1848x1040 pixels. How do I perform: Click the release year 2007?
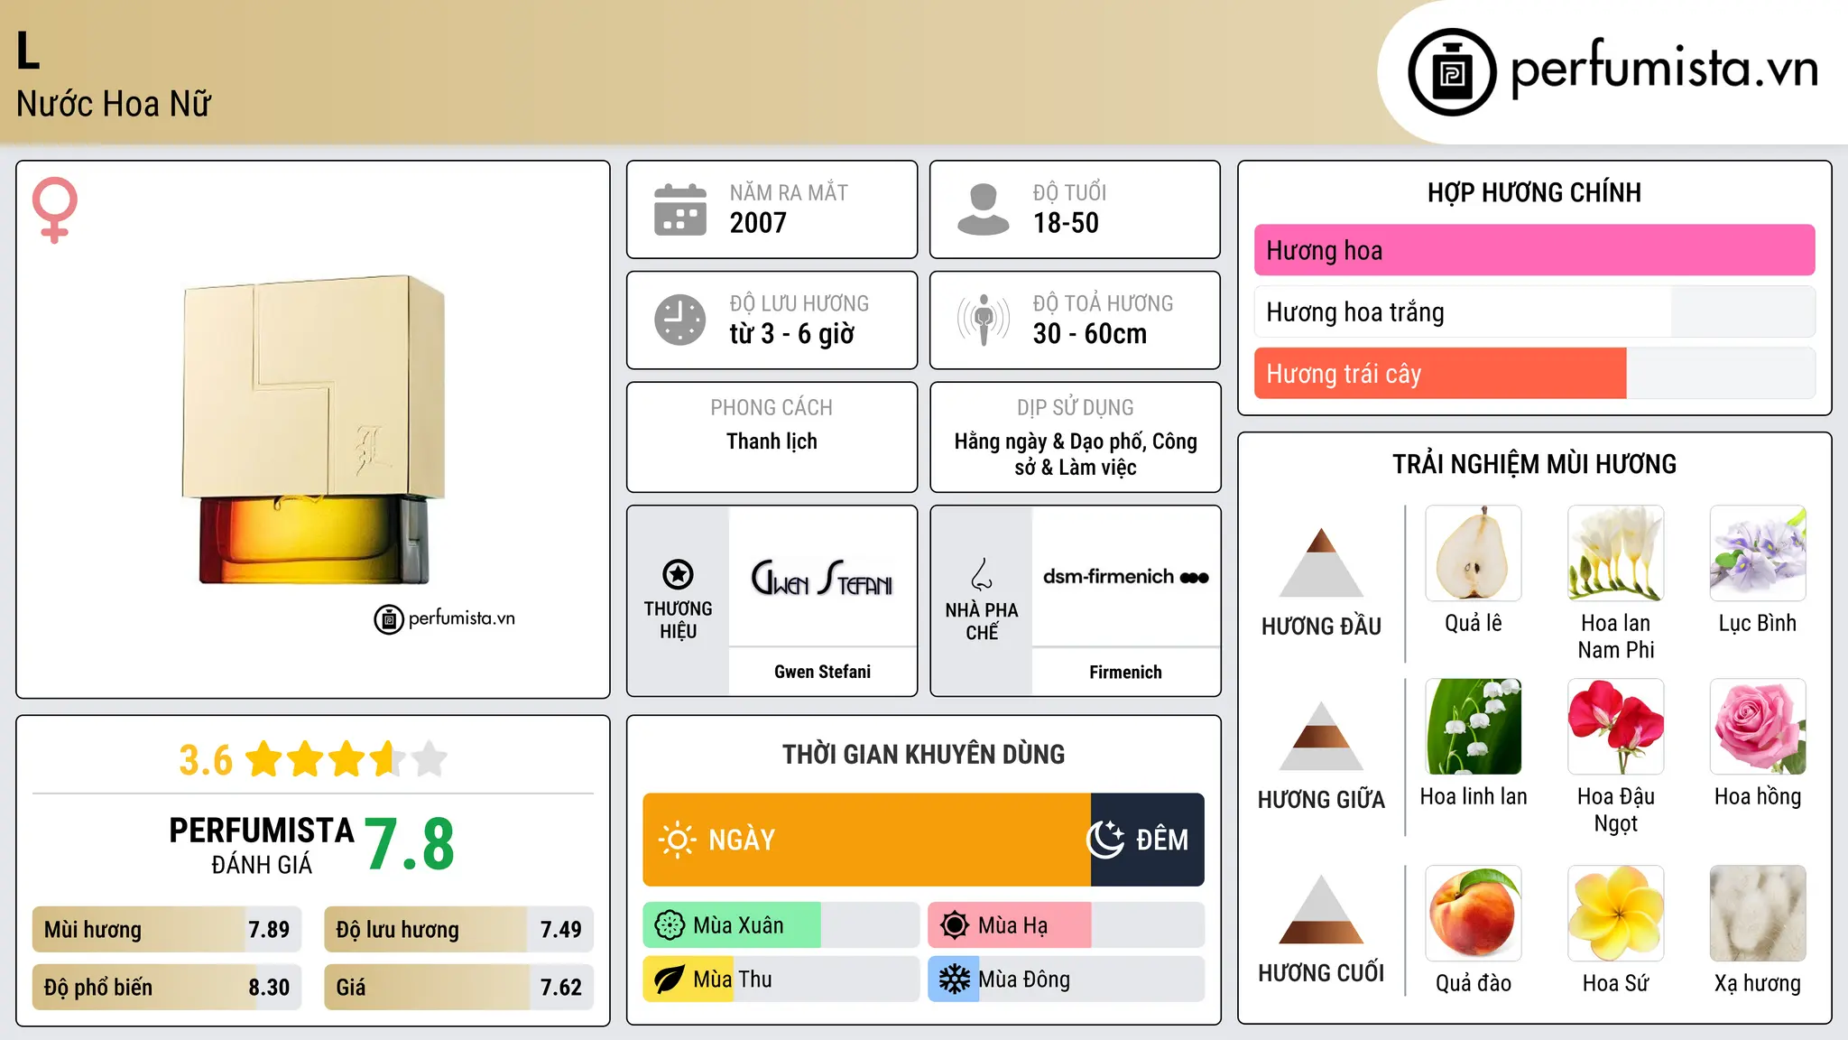758,223
